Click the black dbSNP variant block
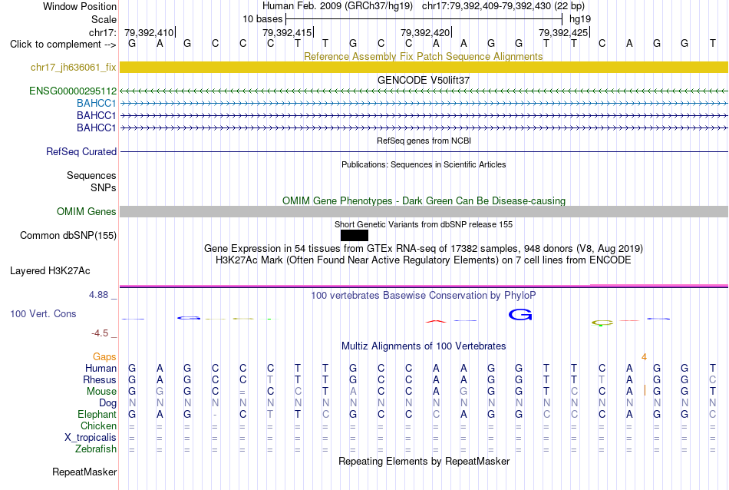 coord(355,236)
